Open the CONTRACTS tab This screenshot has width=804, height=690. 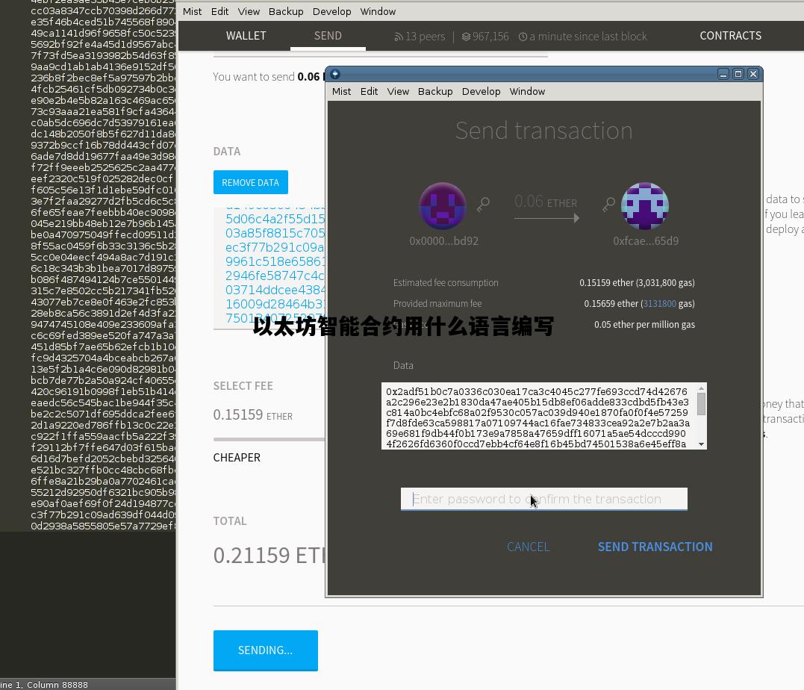pos(731,36)
